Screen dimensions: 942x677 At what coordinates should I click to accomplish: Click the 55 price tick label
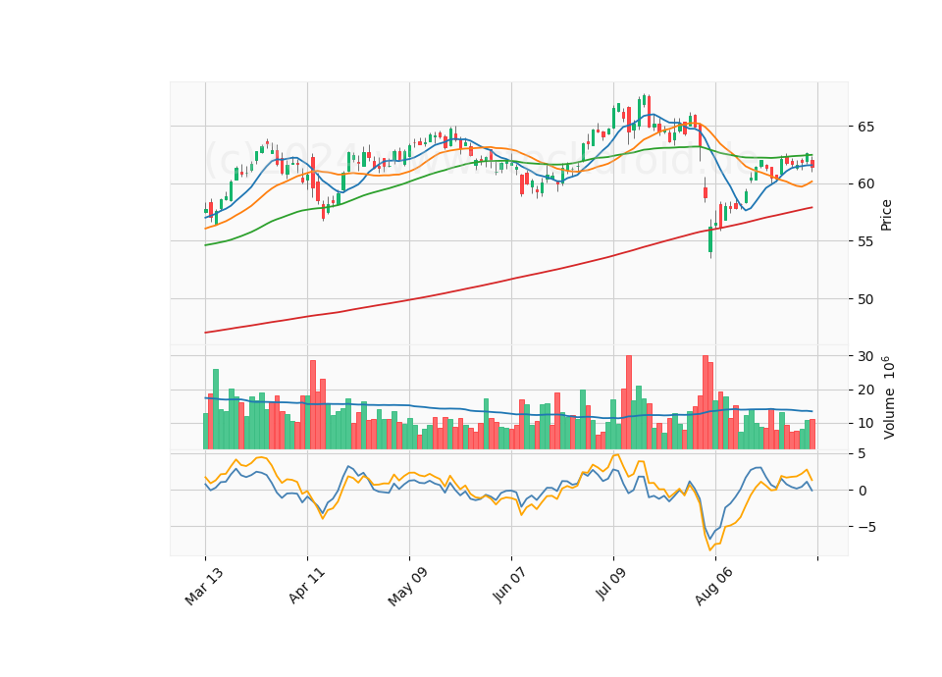pos(865,241)
